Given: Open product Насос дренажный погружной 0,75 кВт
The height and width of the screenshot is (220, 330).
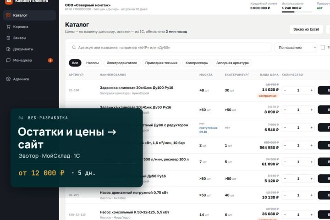Looking at the screenshot, I should [134, 192].
